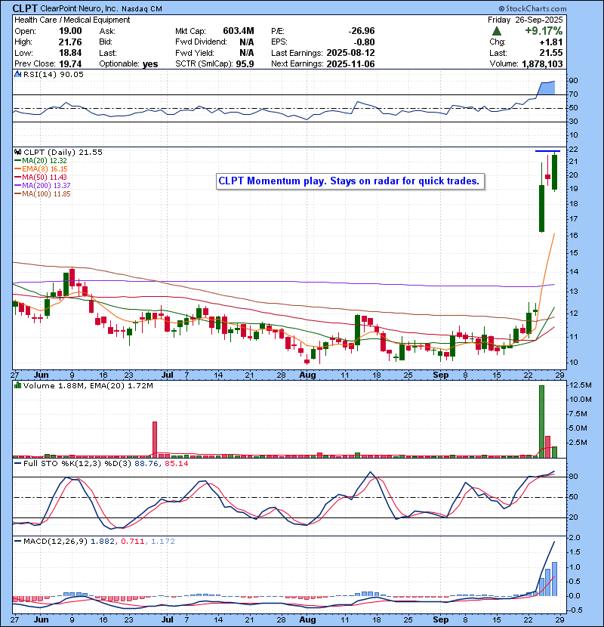
Task: Click the CLPT ticker symbol in header
Action: point(25,8)
